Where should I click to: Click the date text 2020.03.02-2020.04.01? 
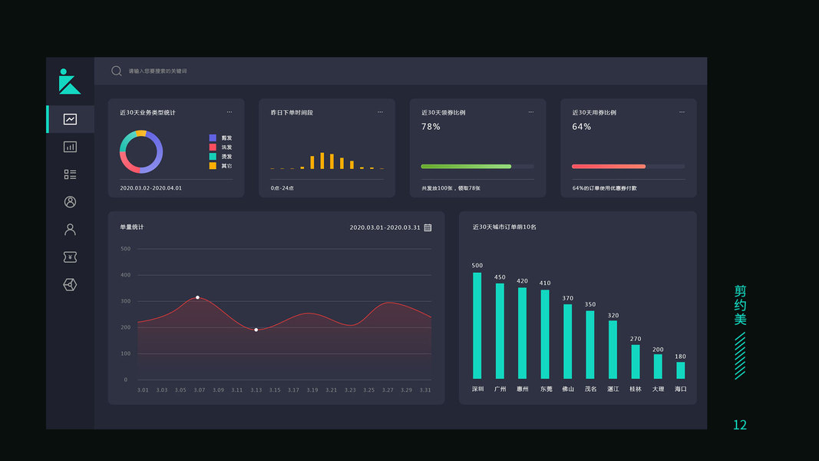[151, 188]
